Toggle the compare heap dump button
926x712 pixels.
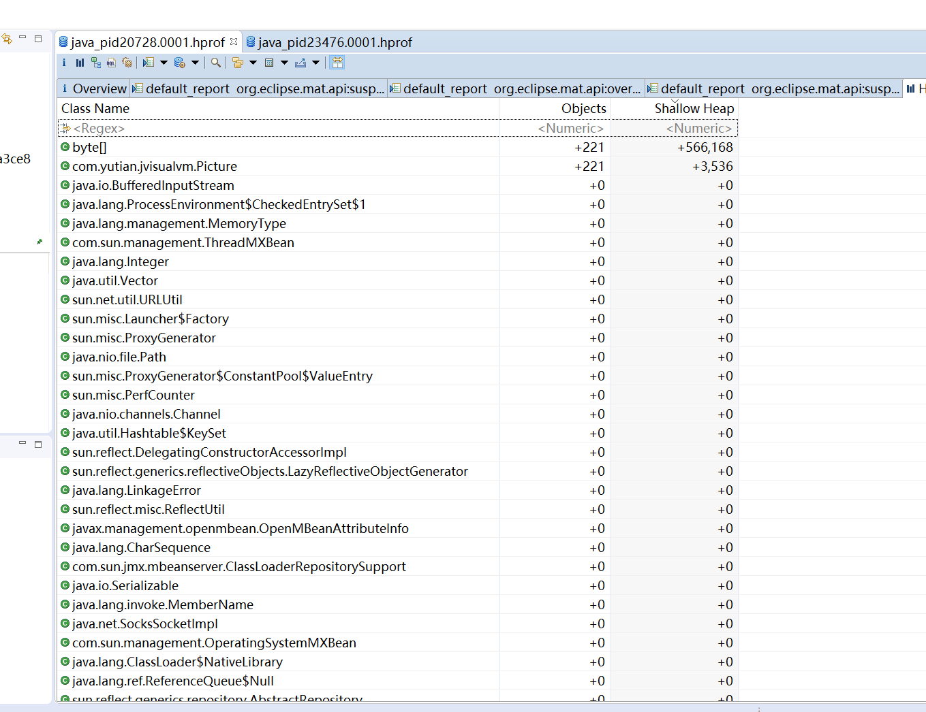(337, 63)
